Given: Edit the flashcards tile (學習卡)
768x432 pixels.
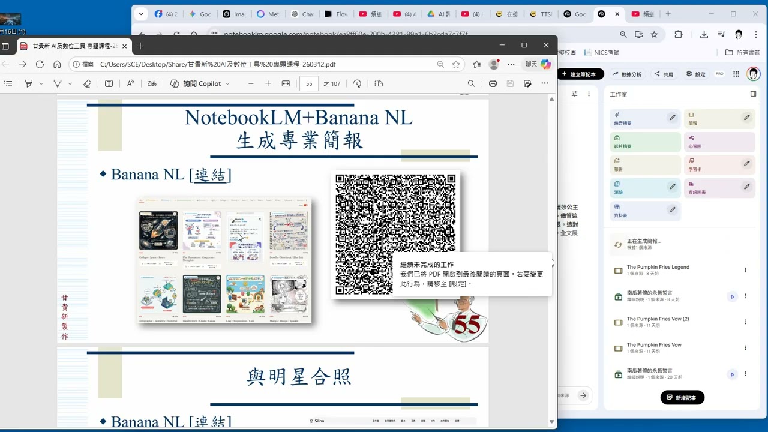Looking at the screenshot, I should click(x=747, y=163).
